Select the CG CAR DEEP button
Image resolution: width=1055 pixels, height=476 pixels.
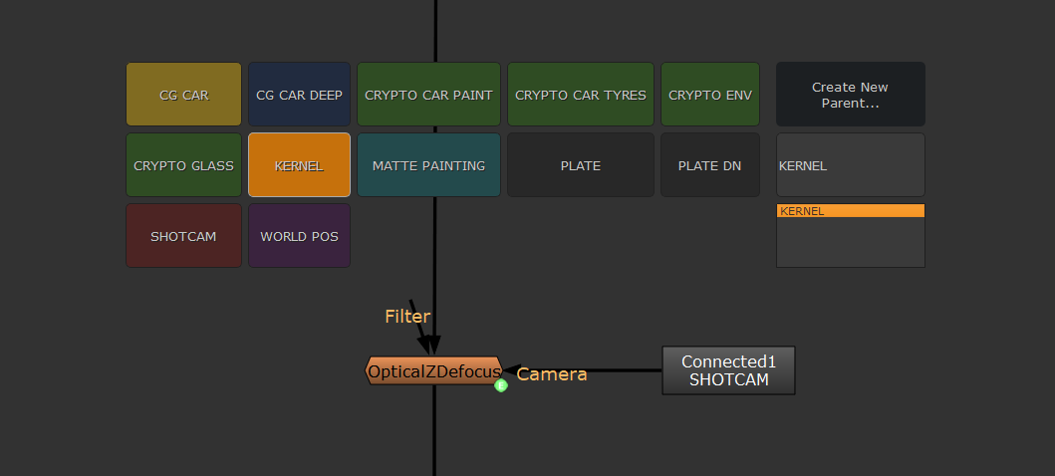pyautogui.click(x=299, y=95)
